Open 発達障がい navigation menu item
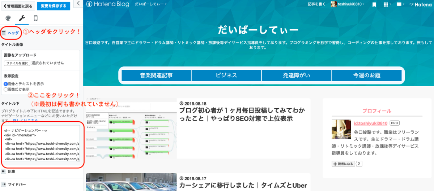 pos(297,75)
